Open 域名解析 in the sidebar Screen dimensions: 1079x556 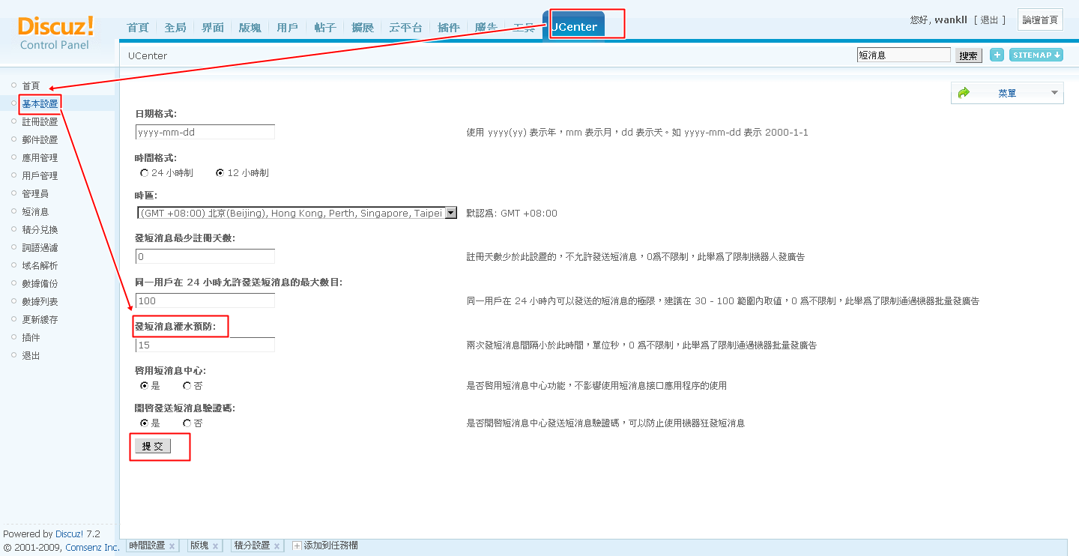pyautogui.click(x=40, y=266)
